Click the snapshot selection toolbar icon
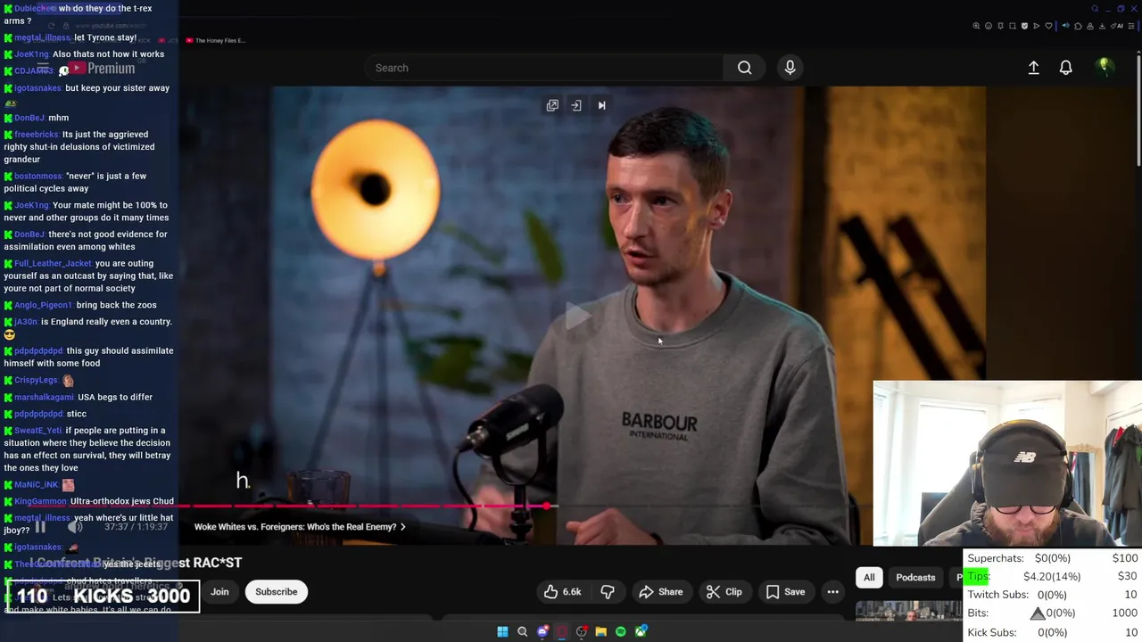Screen dimensions: 1142x642 [1013, 26]
